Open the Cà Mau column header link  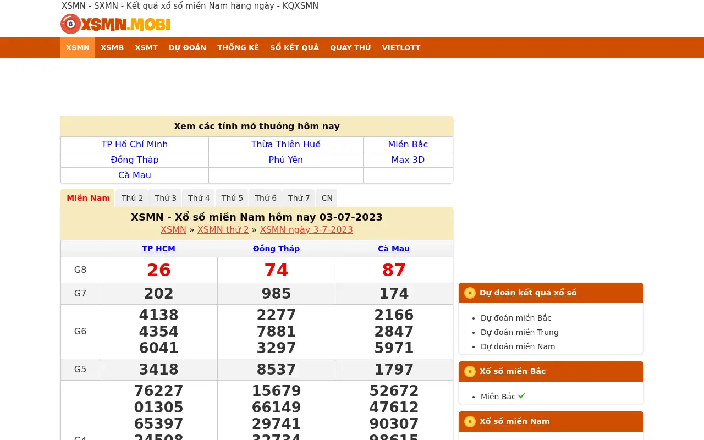click(x=394, y=249)
